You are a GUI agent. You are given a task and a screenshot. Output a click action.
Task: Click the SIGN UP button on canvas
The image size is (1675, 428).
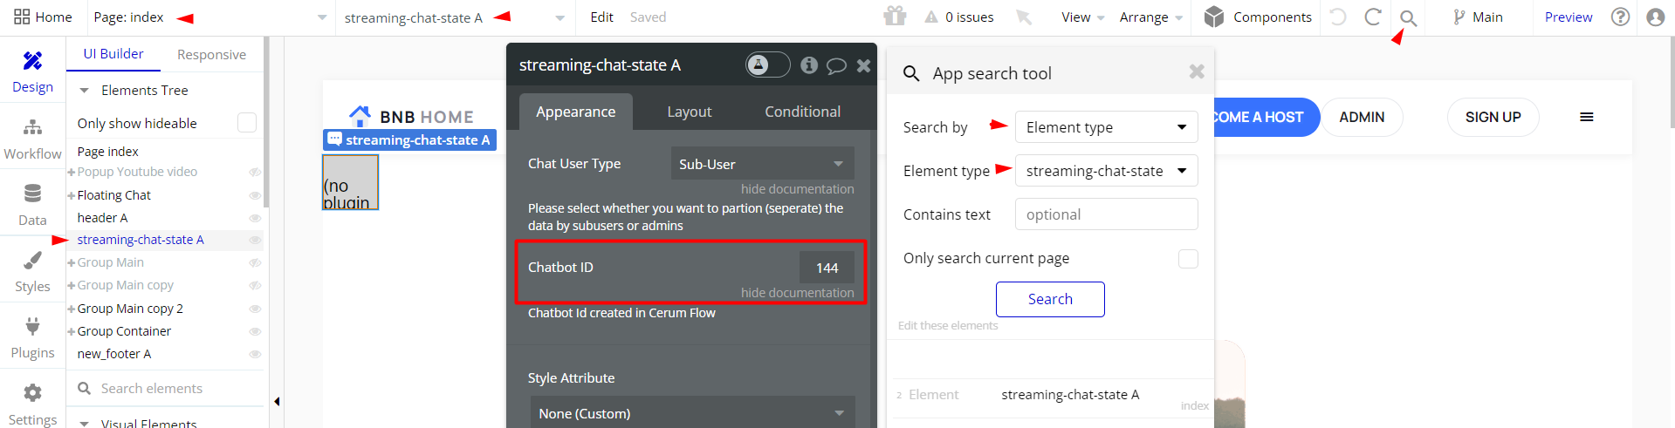click(1493, 117)
